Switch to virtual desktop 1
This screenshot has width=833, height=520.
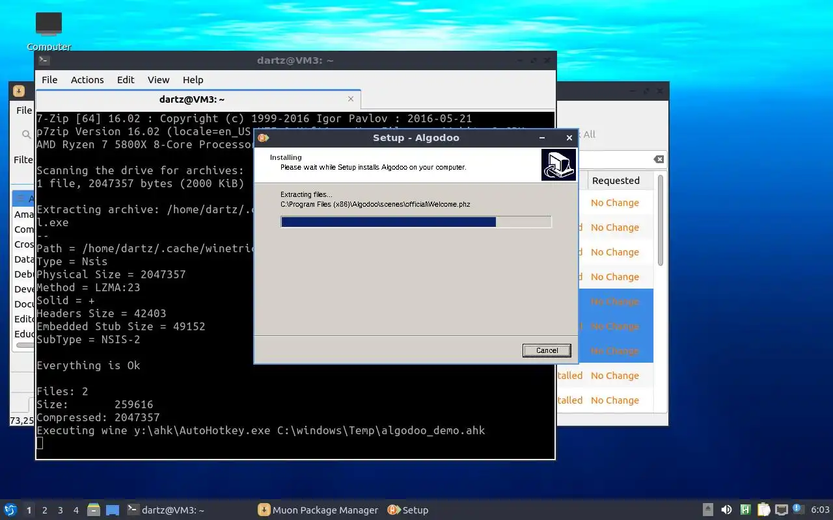(x=29, y=510)
